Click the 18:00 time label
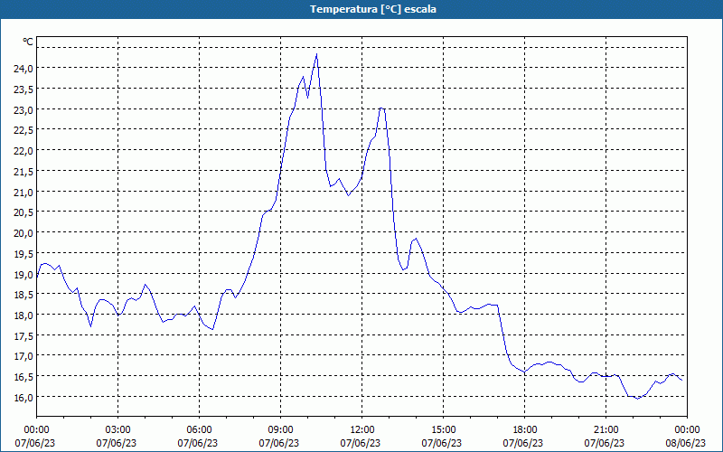Image resolution: width=723 pixels, height=452 pixels. click(525, 430)
